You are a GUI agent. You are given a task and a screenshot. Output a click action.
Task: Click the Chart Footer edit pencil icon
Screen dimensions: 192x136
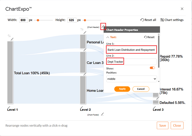(102, 114)
